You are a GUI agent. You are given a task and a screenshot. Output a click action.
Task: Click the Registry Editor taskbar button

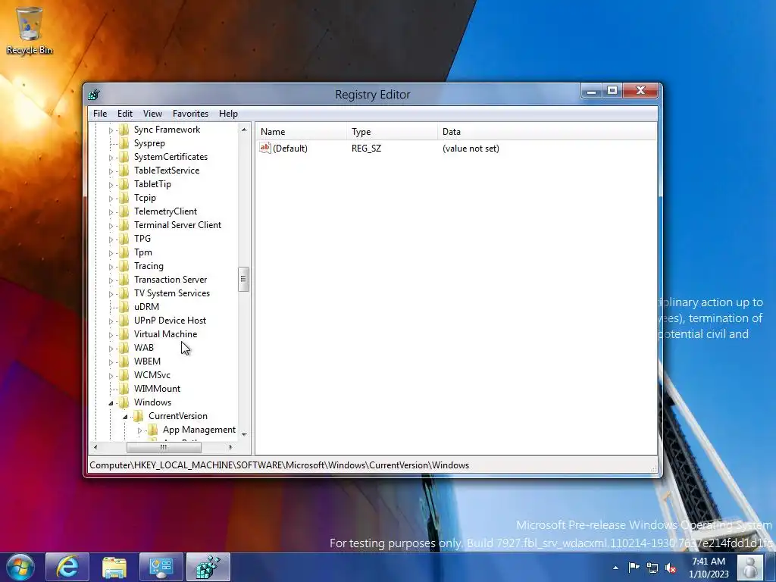tap(208, 567)
